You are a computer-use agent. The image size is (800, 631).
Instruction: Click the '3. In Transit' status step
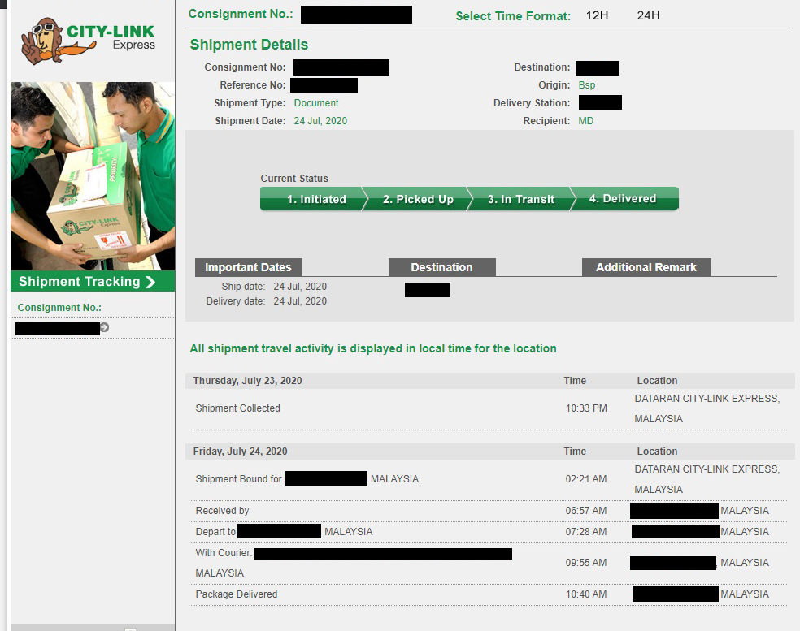(x=521, y=199)
